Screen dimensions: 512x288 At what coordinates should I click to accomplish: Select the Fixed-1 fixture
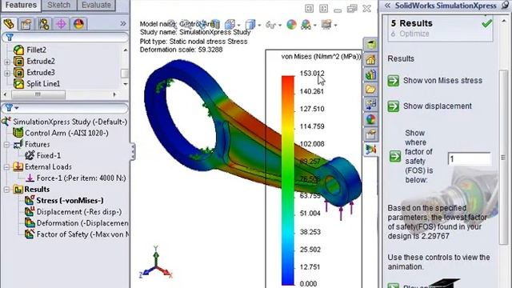click(48, 155)
